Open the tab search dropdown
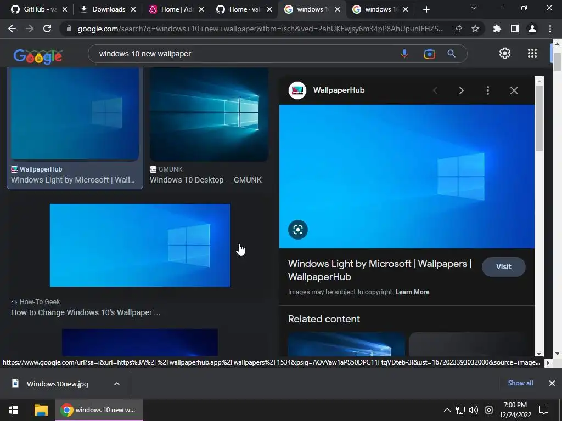The image size is (562, 421). (474, 8)
